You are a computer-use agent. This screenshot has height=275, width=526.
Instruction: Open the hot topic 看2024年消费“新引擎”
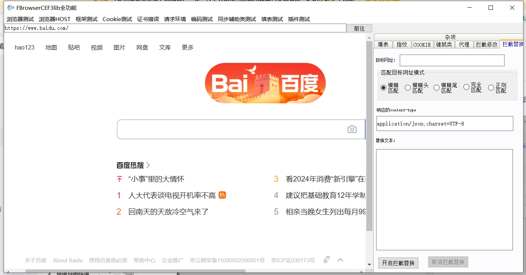326,179
